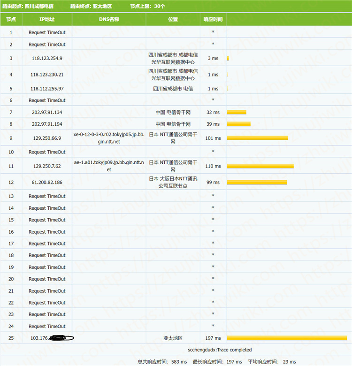Click the 32 ms response bar of node 7

[237, 113]
